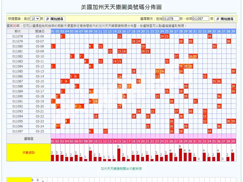Click period 011085 in the table

(x=18, y=71)
